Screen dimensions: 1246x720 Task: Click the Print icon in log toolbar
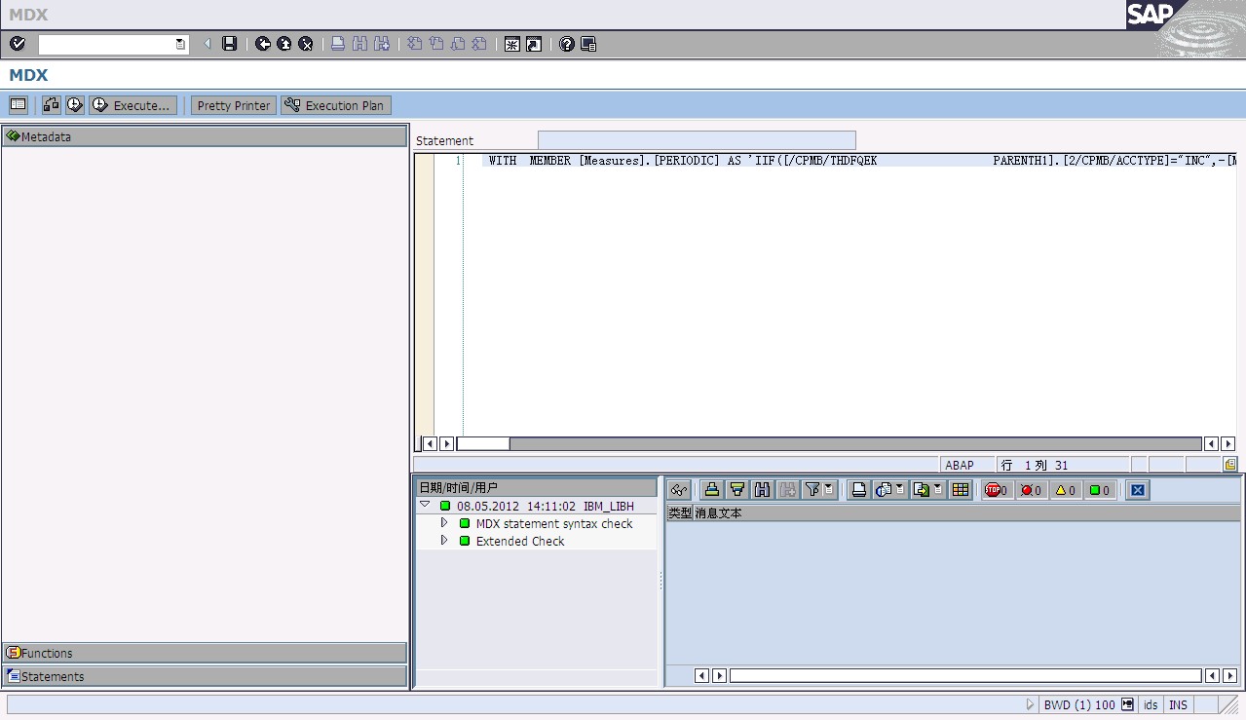(x=858, y=490)
